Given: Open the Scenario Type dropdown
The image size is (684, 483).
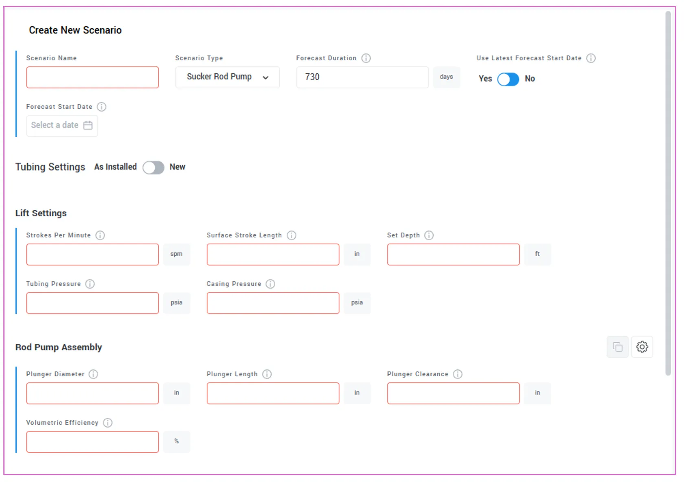Looking at the screenshot, I should (x=228, y=77).
